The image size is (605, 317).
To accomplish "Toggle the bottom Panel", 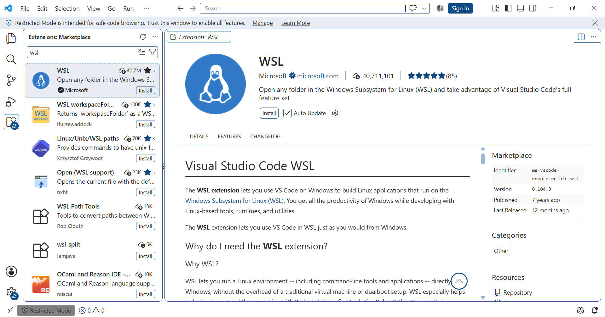I will point(521,8).
